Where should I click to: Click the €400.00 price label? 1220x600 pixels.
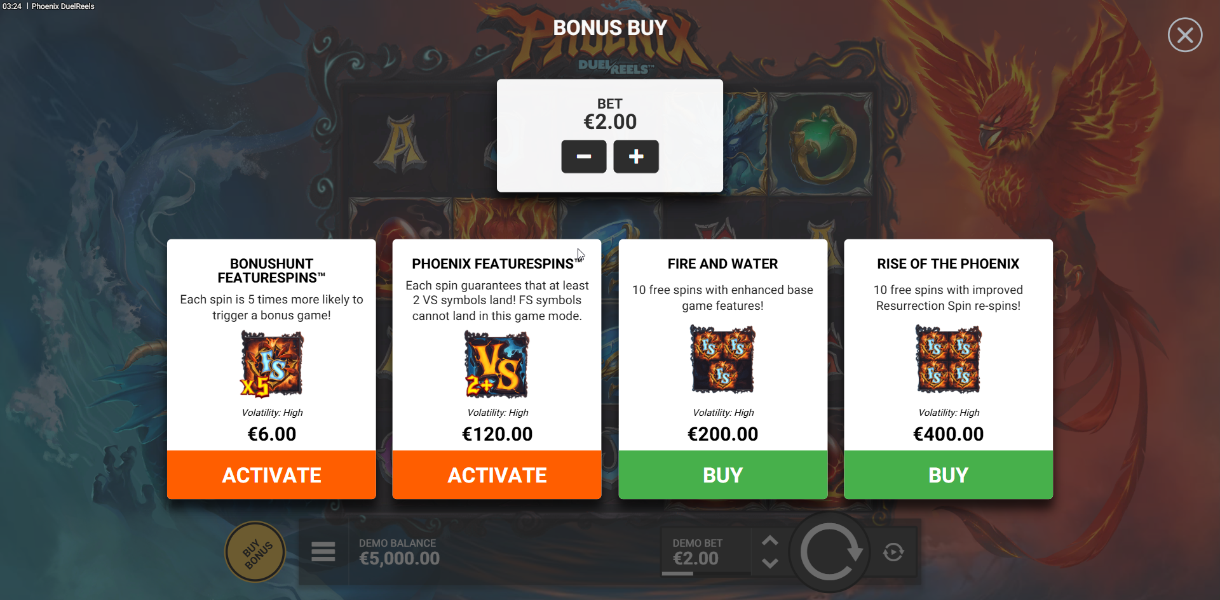pos(948,434)
